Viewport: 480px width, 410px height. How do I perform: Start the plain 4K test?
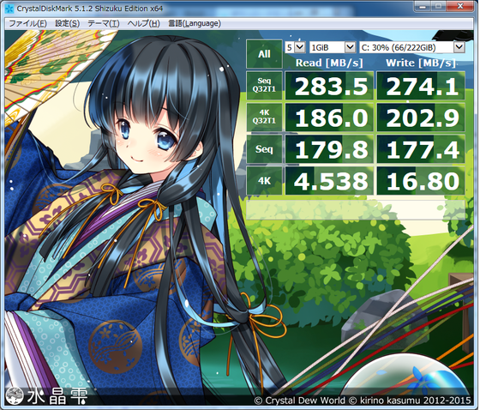264,180
